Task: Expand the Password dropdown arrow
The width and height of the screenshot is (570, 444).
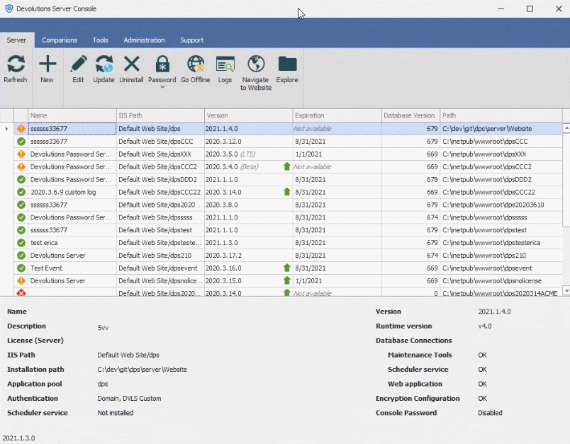Action: [x=162, y=88]
